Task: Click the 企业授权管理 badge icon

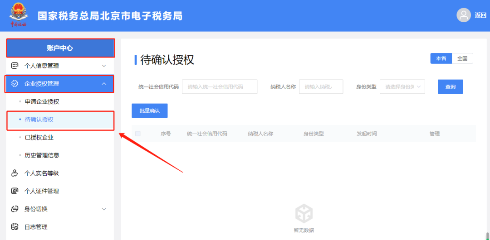Action: click(x=15, y=84)
